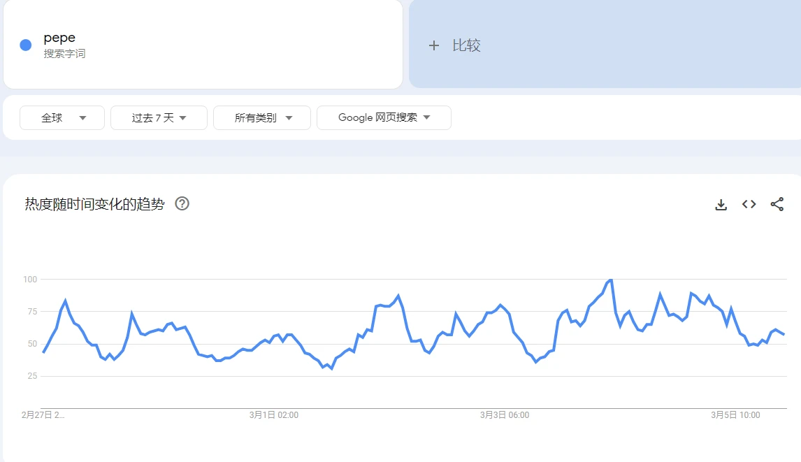Download the trends chart data
The width and height of the screenshot is (801, 462).
720,204
